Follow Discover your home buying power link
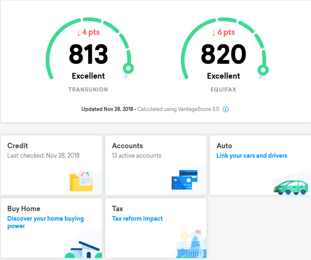The height and width of the screenshot is (260, 311). (46, 222)
